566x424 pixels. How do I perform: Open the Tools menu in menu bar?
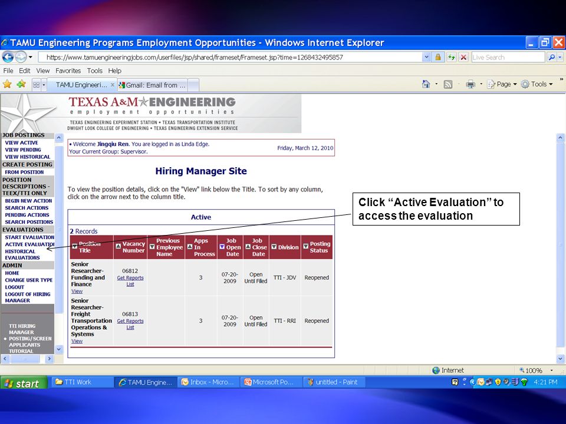94,71
